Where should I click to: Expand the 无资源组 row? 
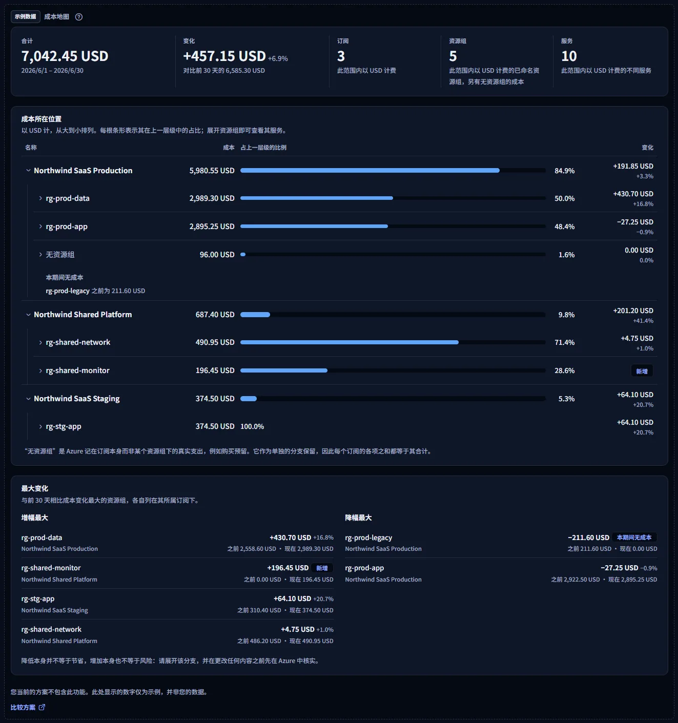tap(40, 255)
